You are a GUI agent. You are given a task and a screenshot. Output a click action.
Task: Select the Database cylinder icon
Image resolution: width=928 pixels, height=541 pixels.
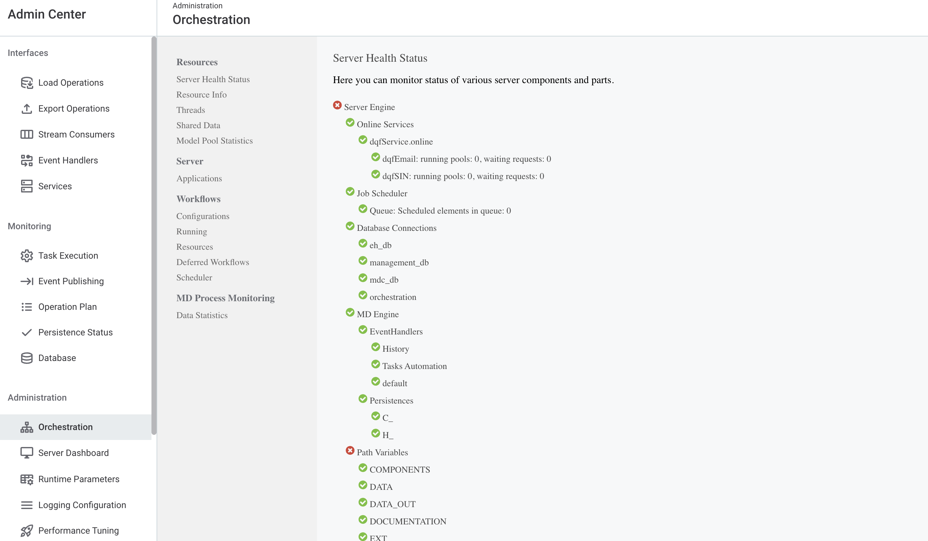[x=26, y=357]
